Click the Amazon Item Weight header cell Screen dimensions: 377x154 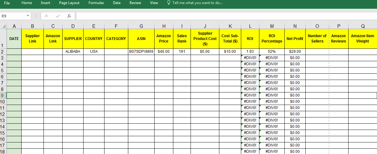[x=363, y=39]
